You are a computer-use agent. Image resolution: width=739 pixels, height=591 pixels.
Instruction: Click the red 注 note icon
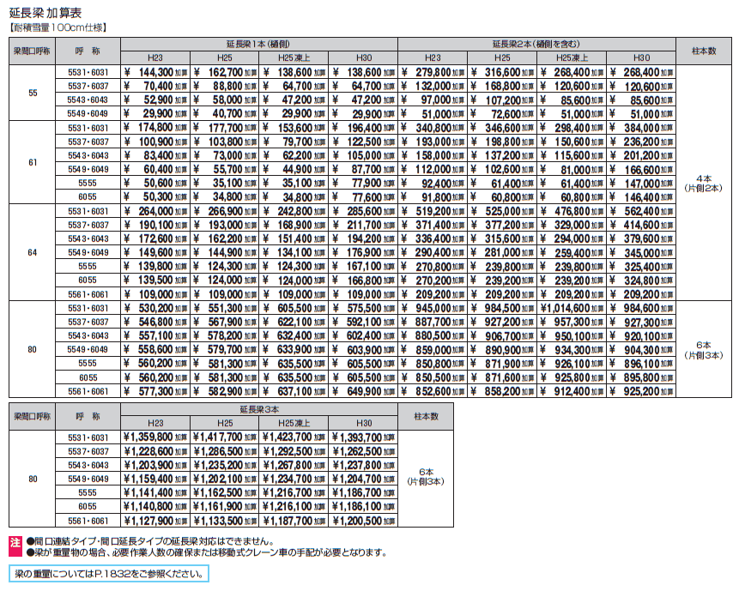coord(15,542)
